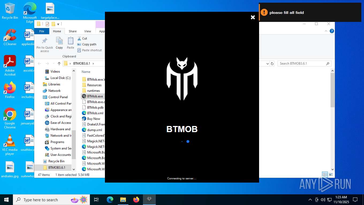Open the Task View button on the taskbar

pos(96,200)
